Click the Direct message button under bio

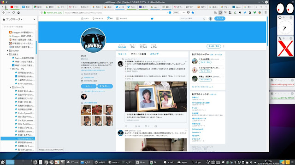tap(105, 86)
